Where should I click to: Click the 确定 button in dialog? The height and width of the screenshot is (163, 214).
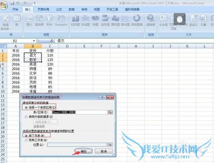point(83,151)
